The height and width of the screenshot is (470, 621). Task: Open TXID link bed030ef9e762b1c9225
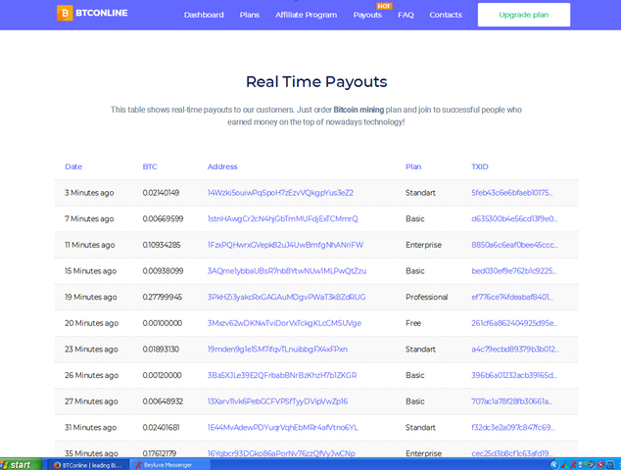coord(513,271)
